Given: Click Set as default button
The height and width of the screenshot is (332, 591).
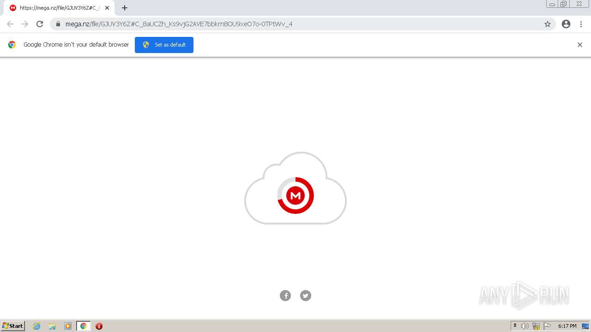Looking at the screenshot, I should click(x=164, y=45).
